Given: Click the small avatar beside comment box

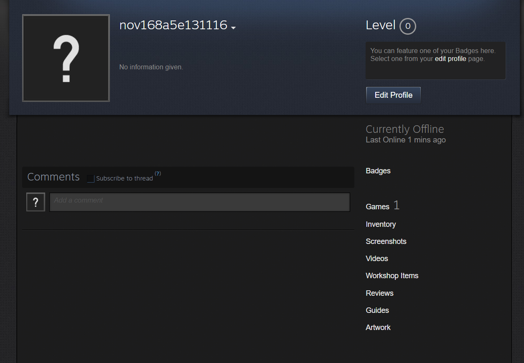Looking at the screenshot, I should point(36,202).
